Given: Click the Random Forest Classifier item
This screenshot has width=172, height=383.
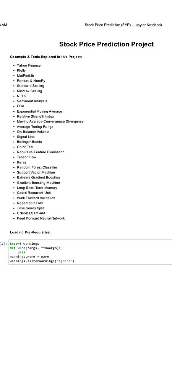Looking at the screenshot, I should click(x=37, y=168).
